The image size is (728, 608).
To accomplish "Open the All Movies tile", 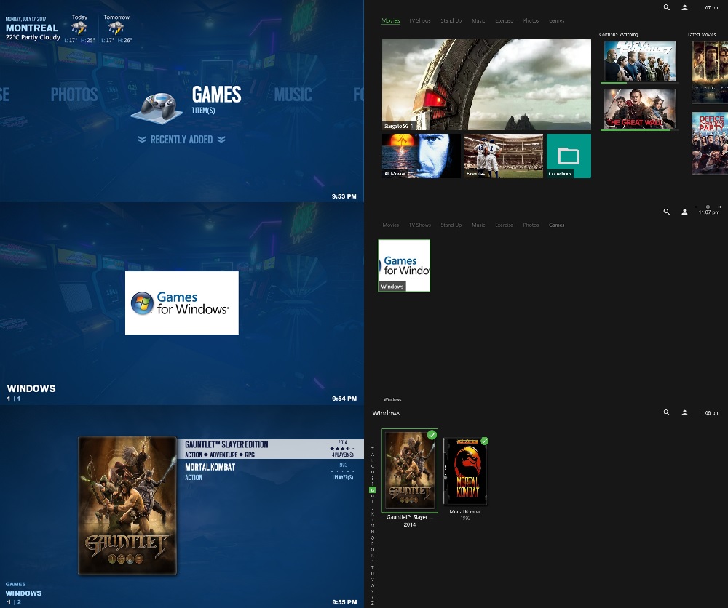I will coord(421,156).
